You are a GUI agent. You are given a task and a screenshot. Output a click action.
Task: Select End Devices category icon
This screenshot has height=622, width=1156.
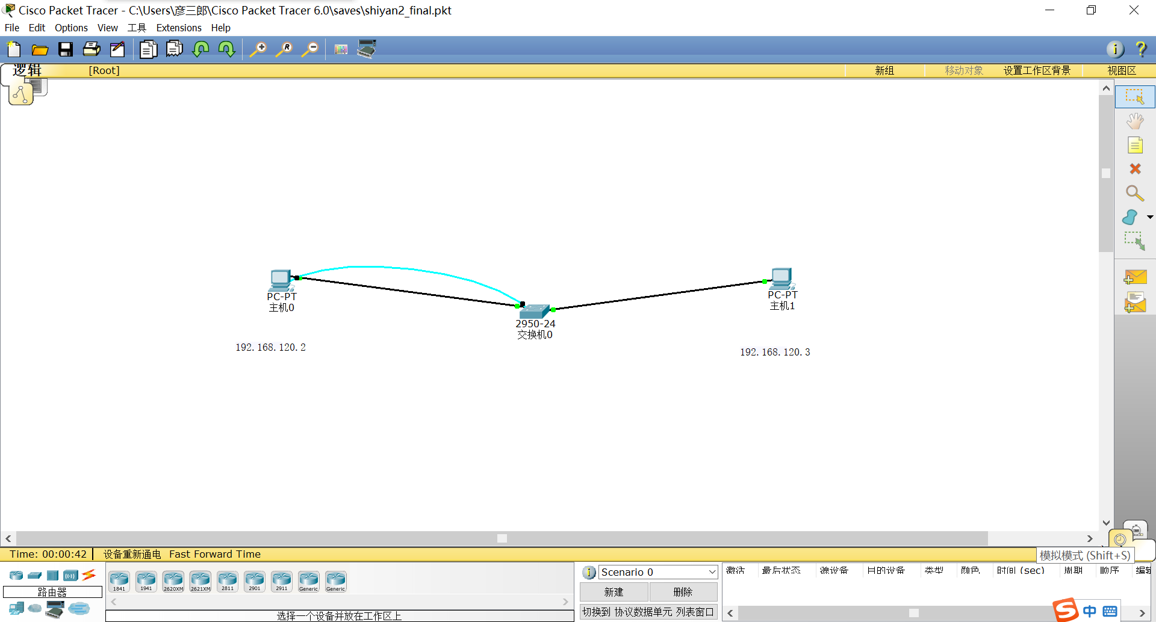(16, 609)
